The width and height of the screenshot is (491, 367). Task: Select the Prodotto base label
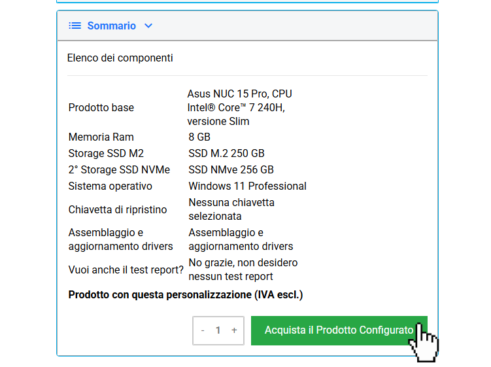(101, 107)
